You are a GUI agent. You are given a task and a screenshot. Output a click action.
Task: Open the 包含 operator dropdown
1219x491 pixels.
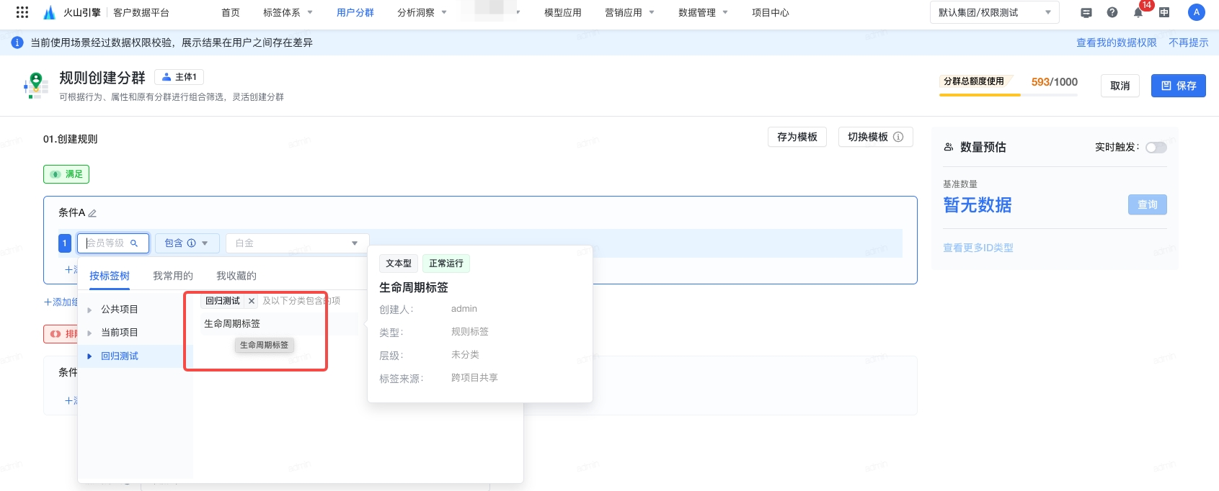pos(187,243)
